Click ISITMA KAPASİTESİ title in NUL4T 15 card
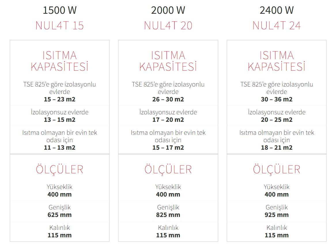The image size is (334, 248). click(x=60, y=61)
